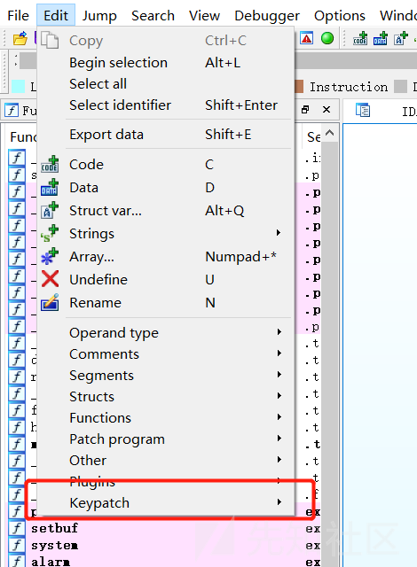
Task: Click the Data icon in Edit menu
Action: tap(50, 187)
